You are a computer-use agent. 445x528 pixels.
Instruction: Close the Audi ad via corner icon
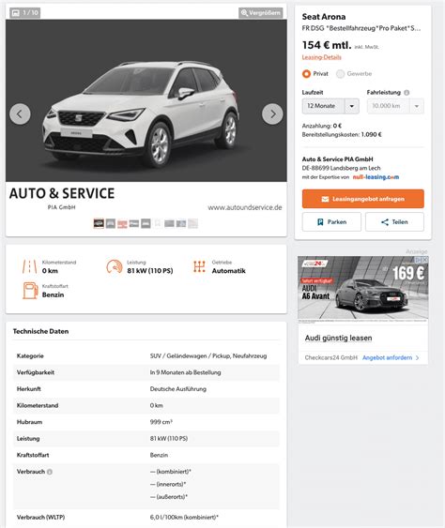(x=425, y=260)
